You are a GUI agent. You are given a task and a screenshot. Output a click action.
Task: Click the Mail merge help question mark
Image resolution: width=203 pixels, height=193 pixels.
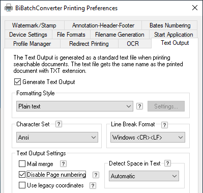pos(63,164)
